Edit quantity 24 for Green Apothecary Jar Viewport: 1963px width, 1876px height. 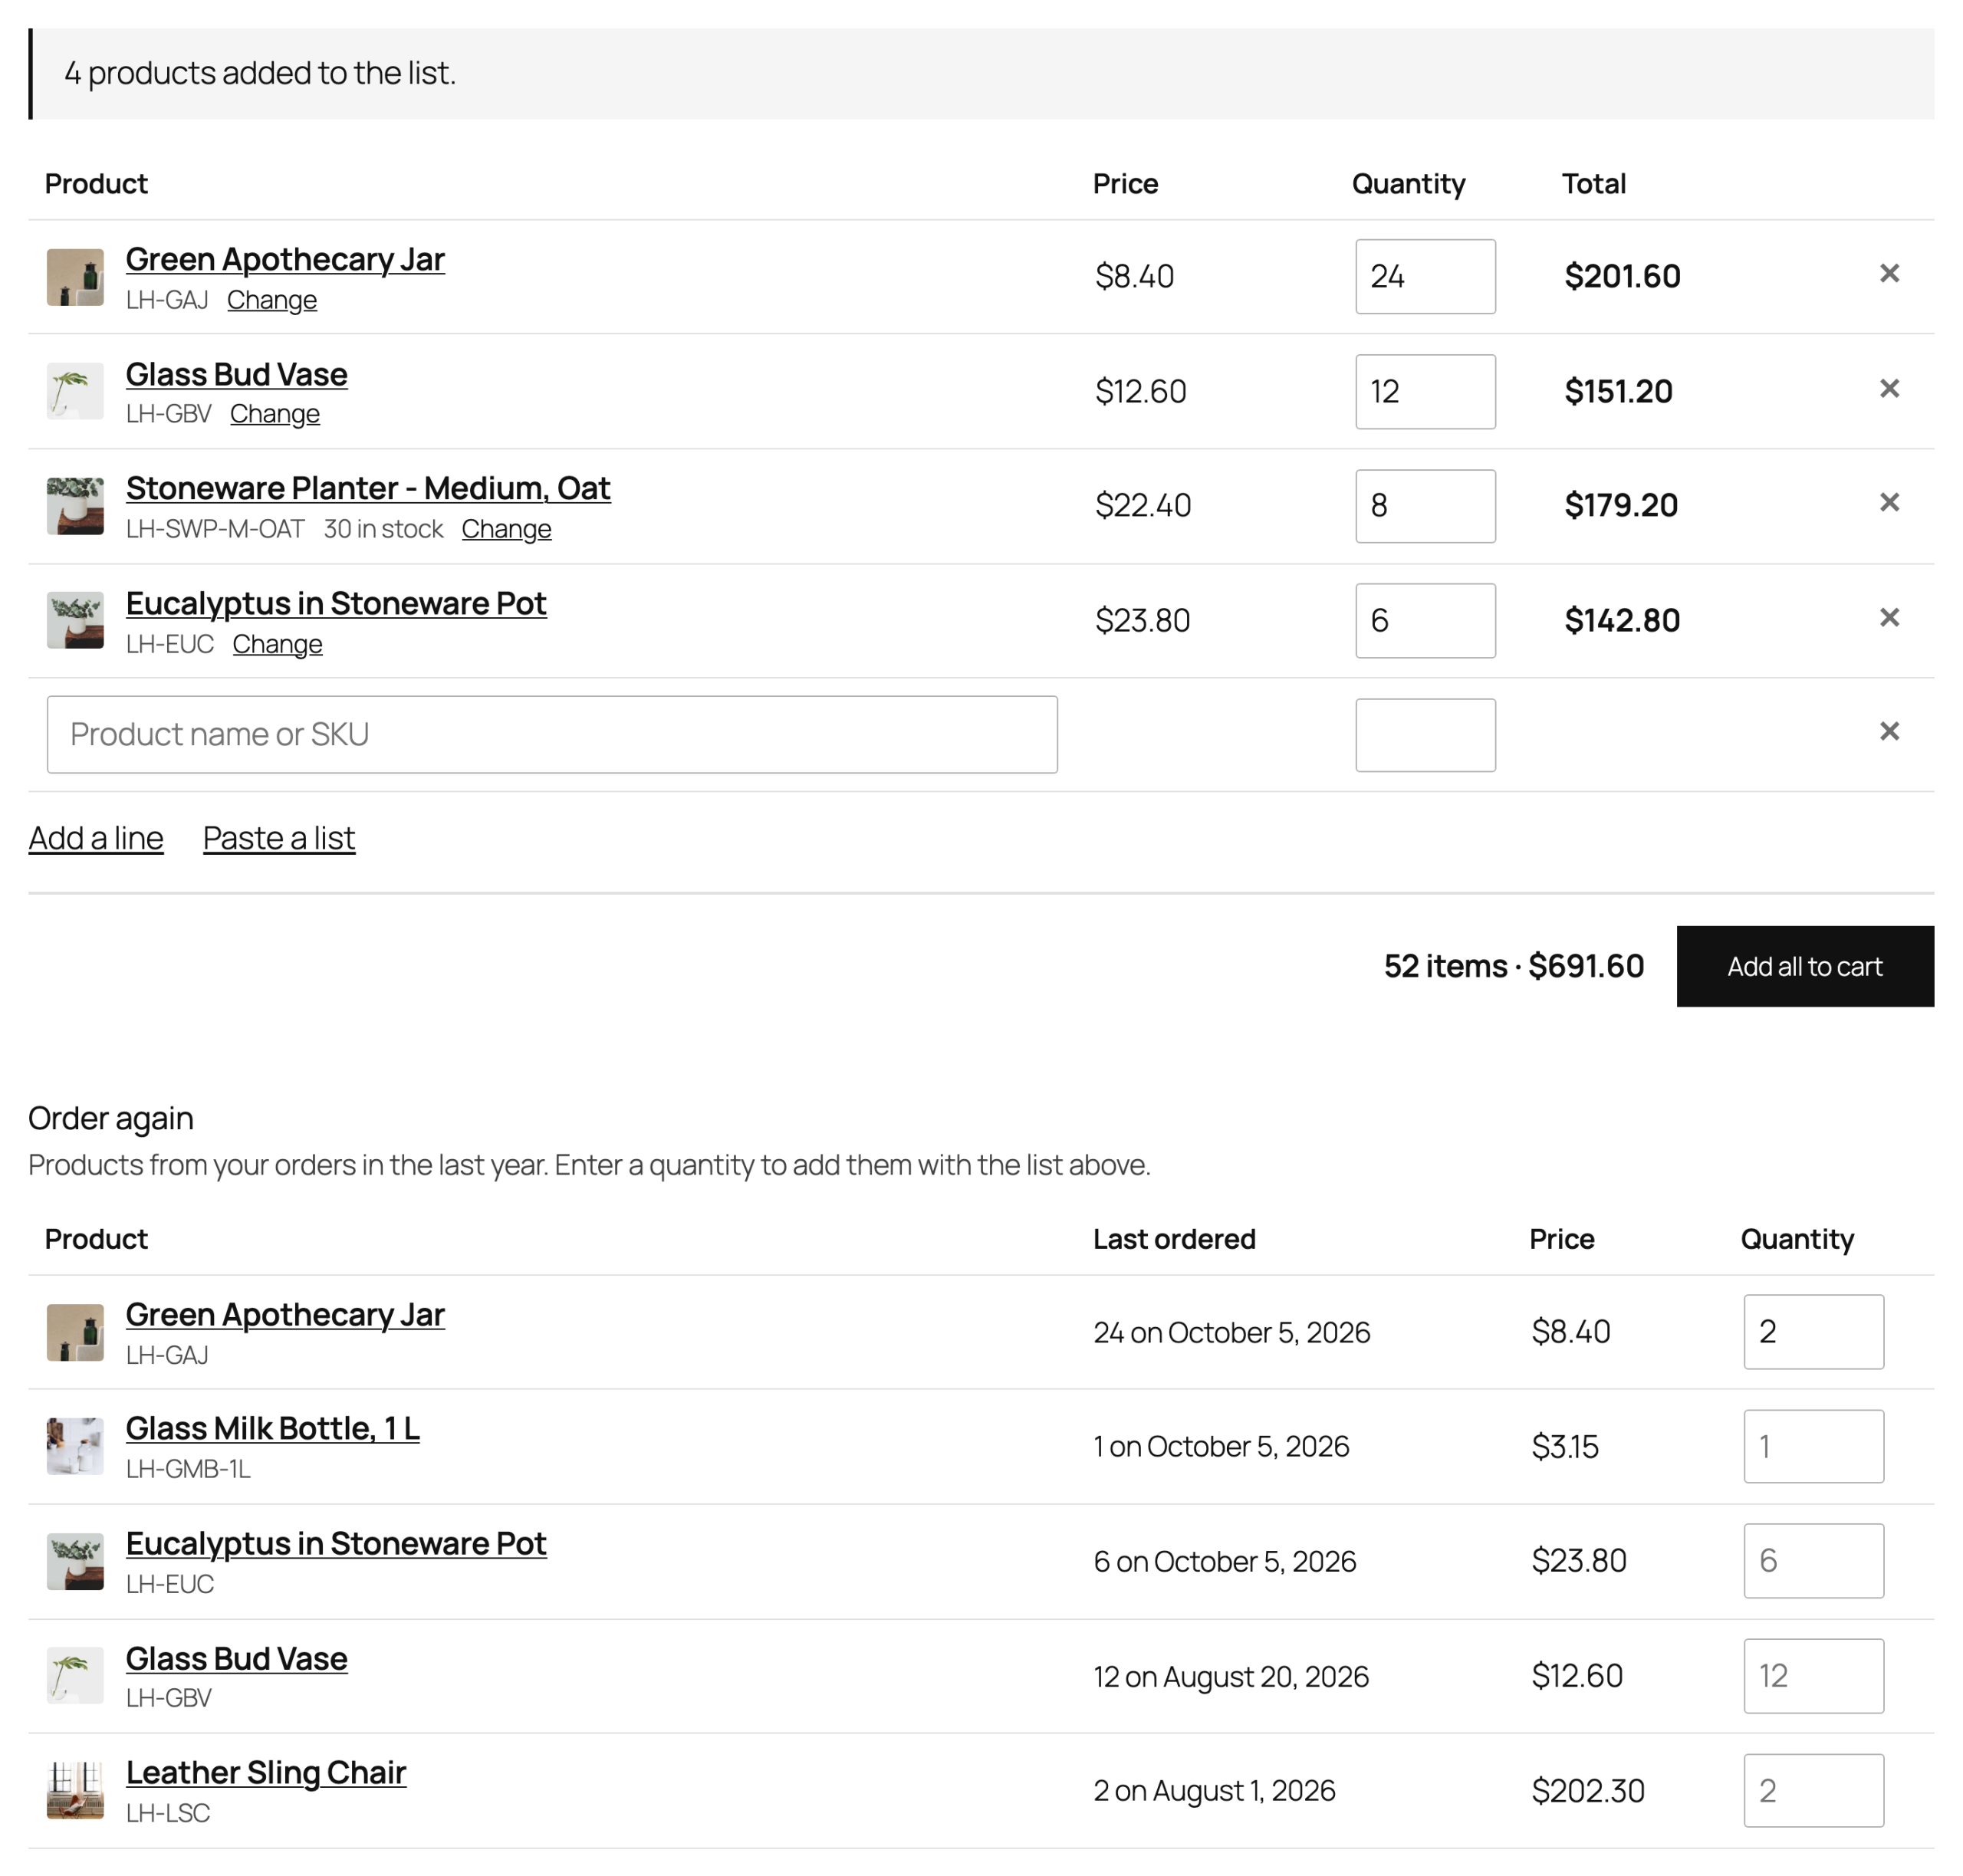(1425, 276)
